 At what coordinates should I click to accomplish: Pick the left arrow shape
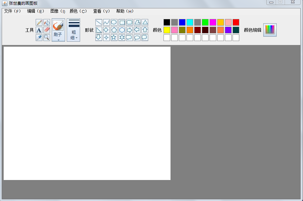pyautogui.click(x=137, y=30)
